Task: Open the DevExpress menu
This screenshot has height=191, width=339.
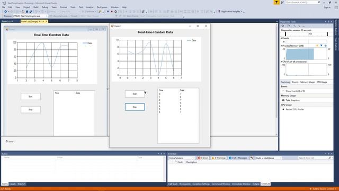Action: [102, 7]
